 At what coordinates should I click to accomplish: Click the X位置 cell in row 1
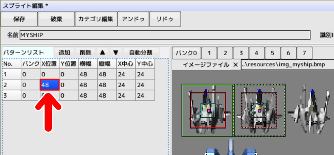coord(50,74)
